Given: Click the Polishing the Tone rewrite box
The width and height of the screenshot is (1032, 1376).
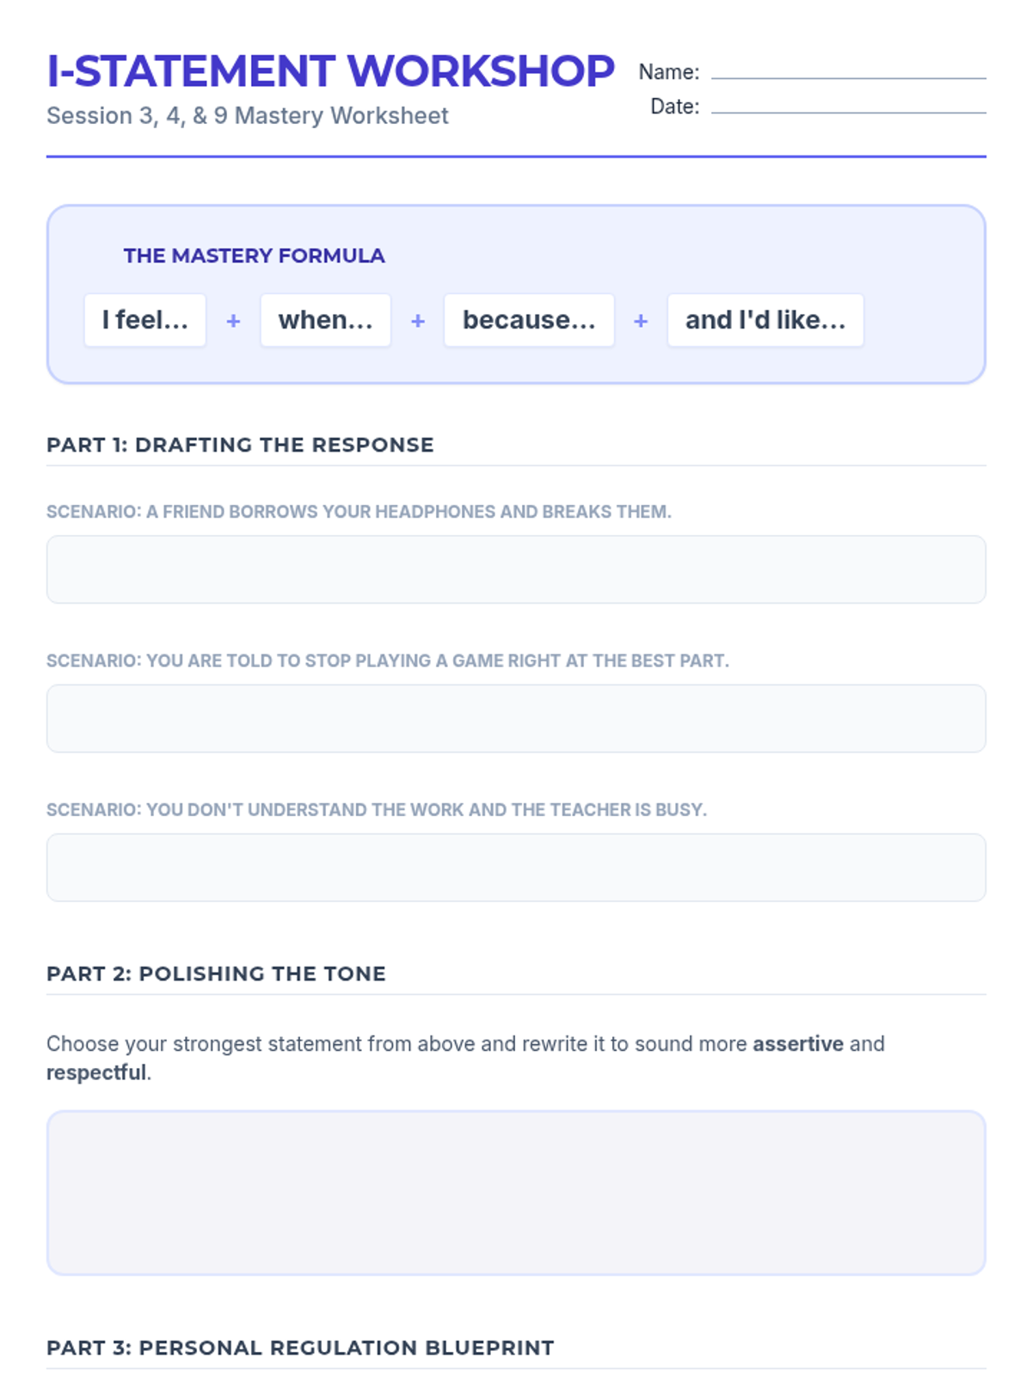Looking at the screenshot, I should pyautogui.click(x=516, y=1192).
